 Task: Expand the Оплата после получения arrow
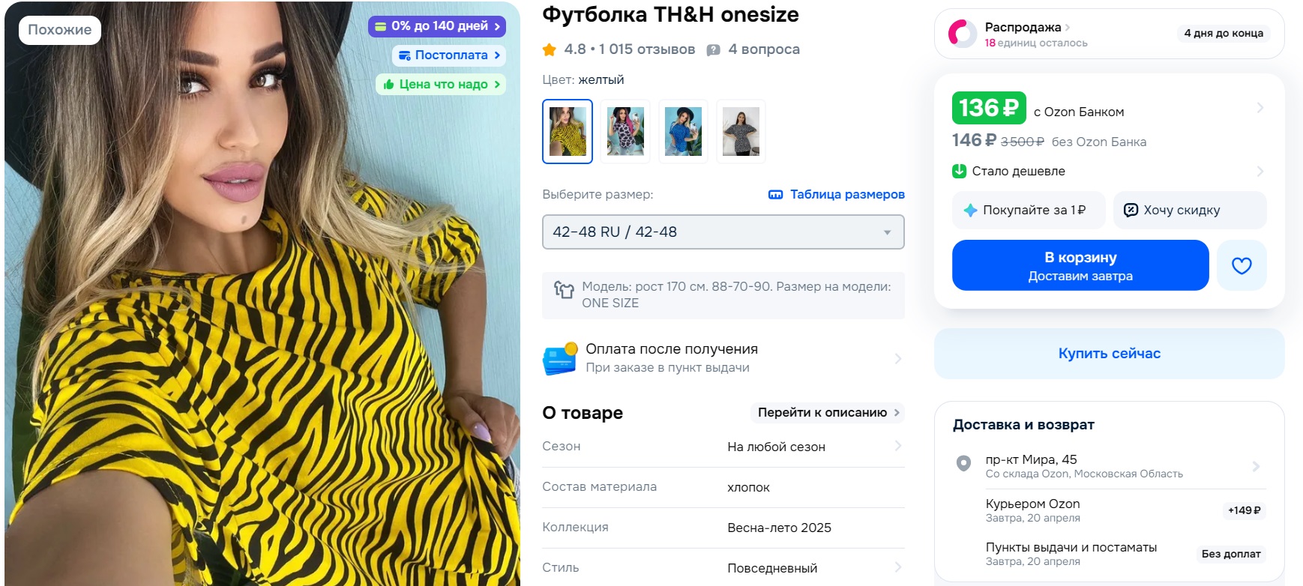898,359
